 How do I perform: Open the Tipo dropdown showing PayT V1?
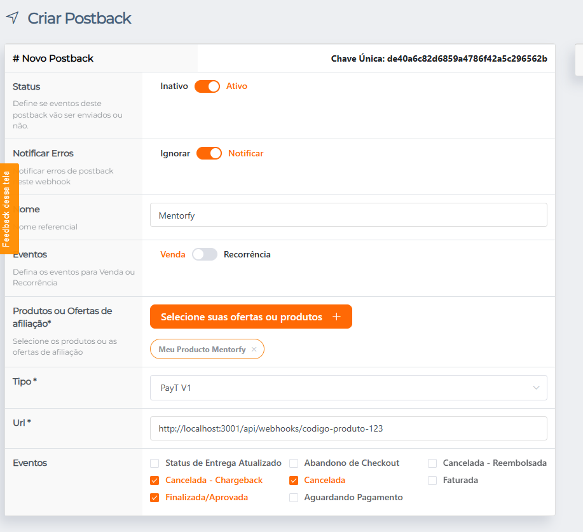[348, 388]
